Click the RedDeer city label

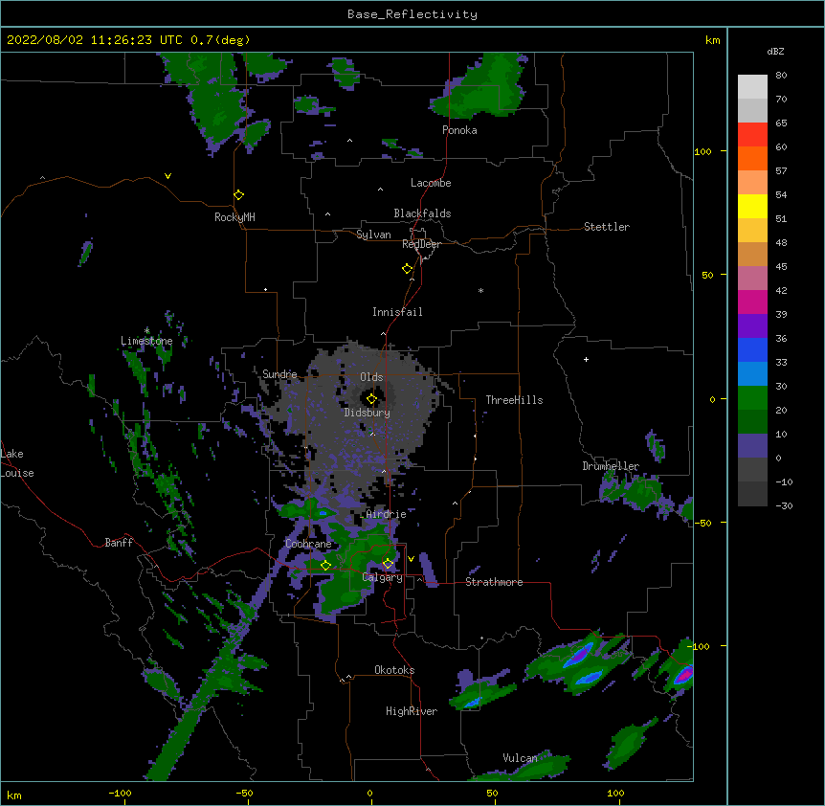(x=421, y=244)
